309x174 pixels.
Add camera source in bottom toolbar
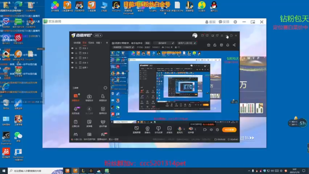pyautogui.click(x=148, y=130)
